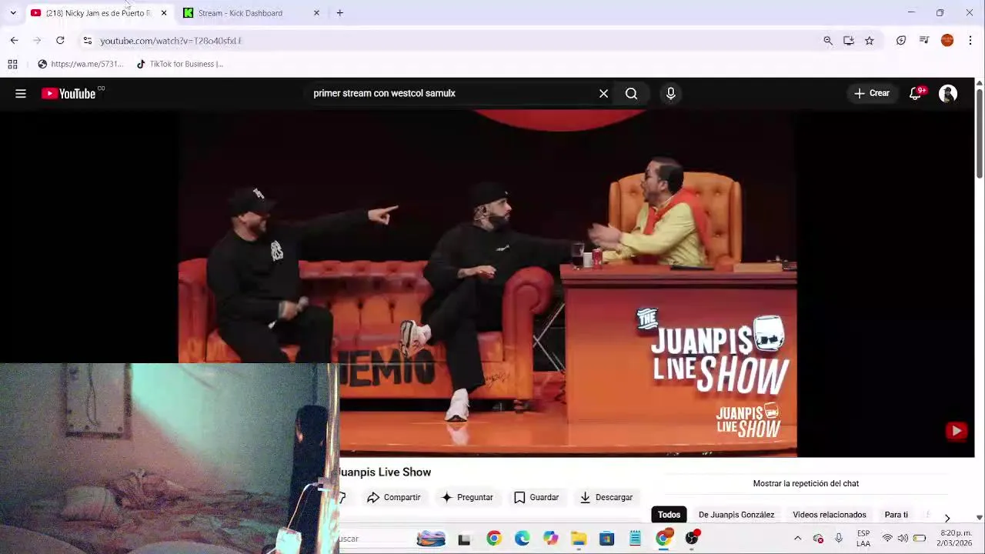Open YouTube notifications bell
Image resolution: width=985 pixels, height=554 pixels.
click(916, 94)
